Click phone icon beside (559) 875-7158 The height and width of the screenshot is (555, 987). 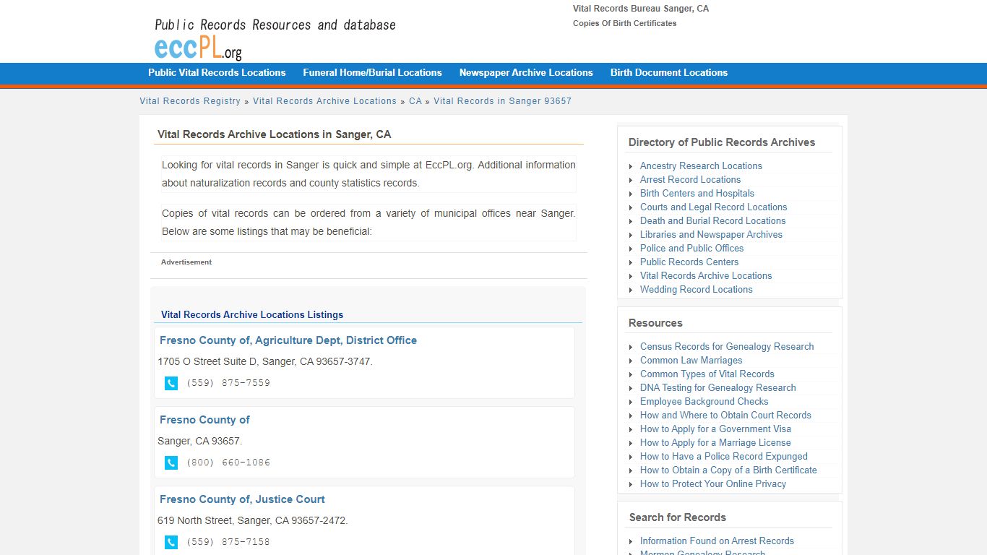coord(171,543)
